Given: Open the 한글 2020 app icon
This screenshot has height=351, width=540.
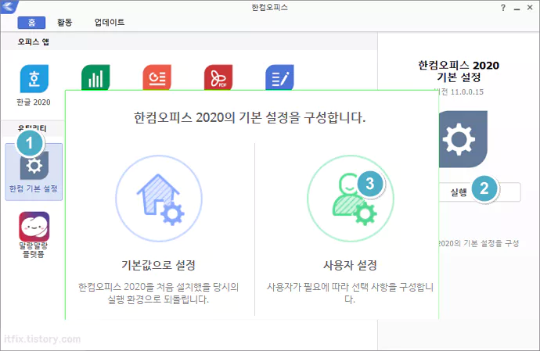Looking at the screenshot, I should pos(34,79).
